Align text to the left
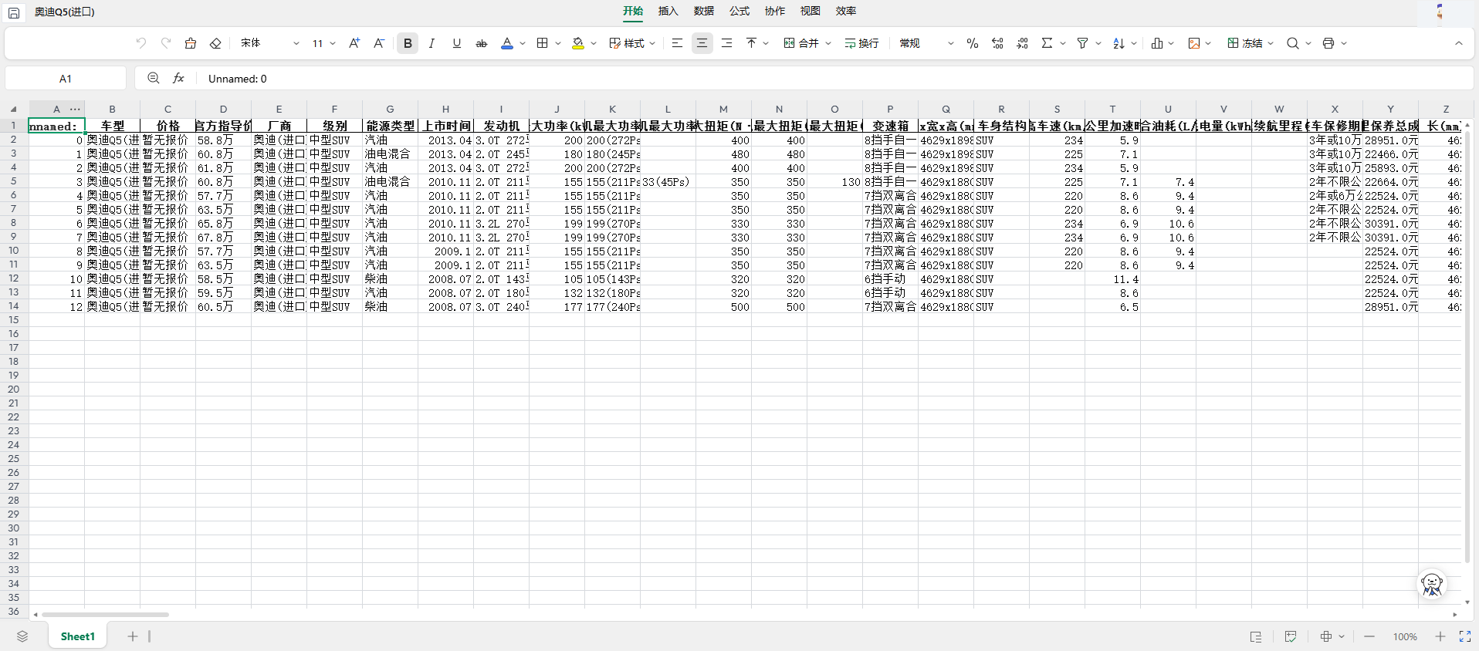 [677, 43]
